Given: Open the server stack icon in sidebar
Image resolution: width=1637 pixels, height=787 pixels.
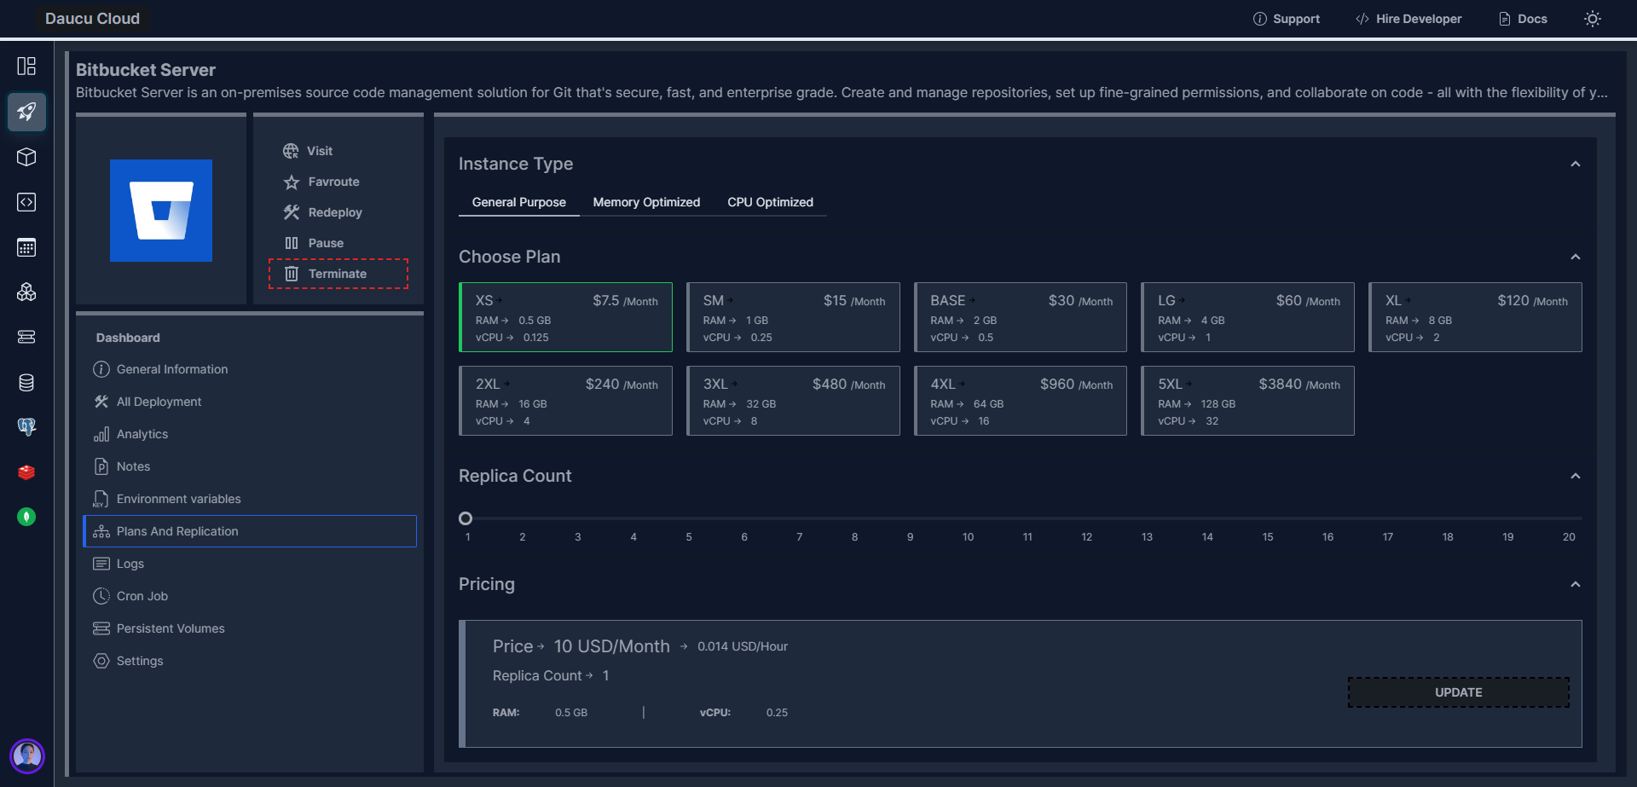Looking at the screenshot, I should (x=26, y=337).
